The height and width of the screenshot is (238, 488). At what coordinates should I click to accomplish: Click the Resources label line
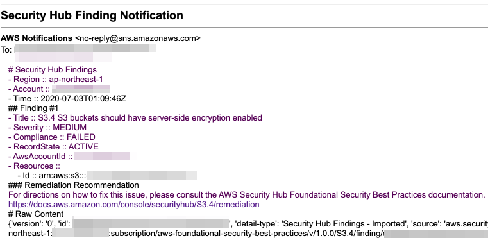(x=34, y=166)
